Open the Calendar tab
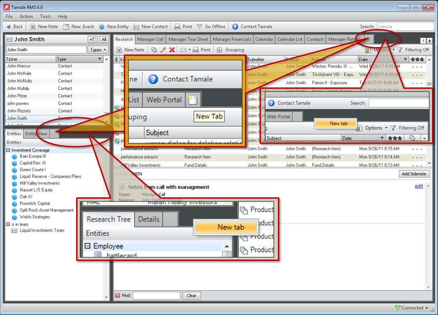 (264, 39)
